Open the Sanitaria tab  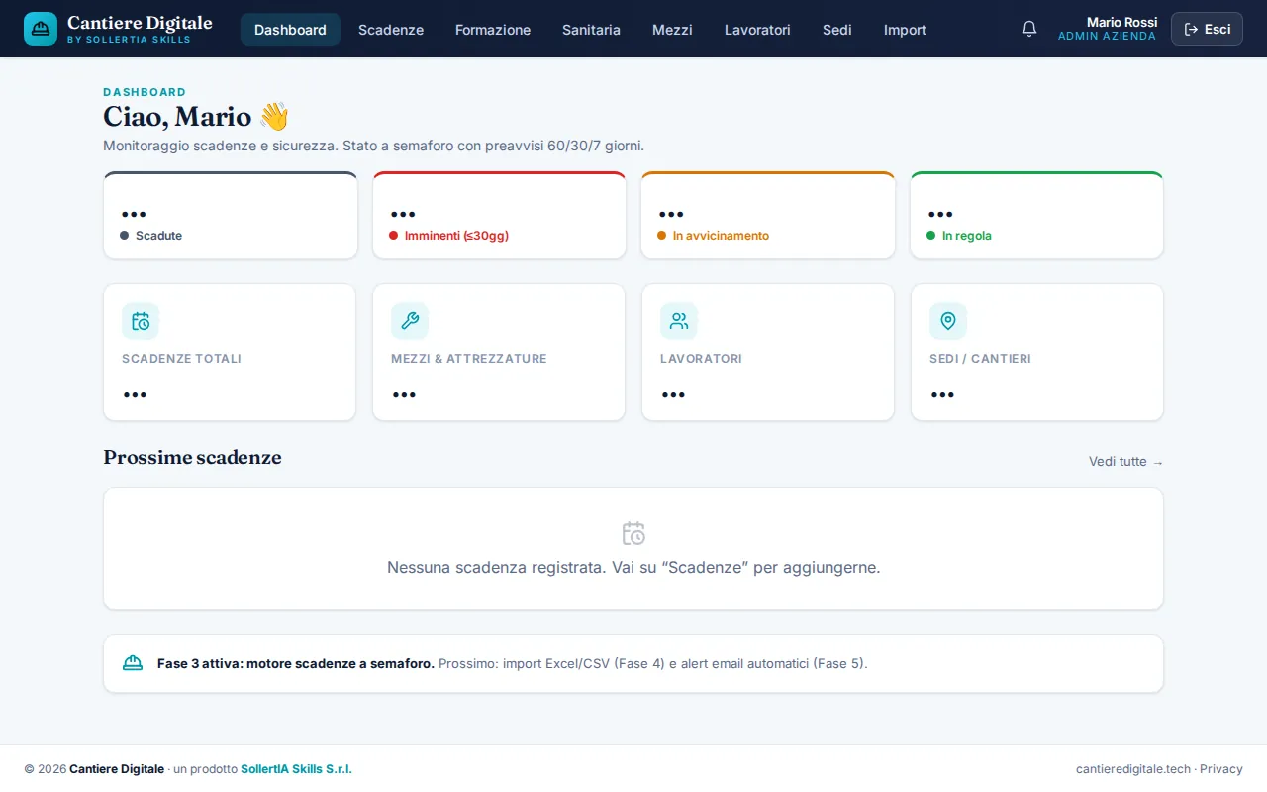pyautogui.click(x=591, y=30)
